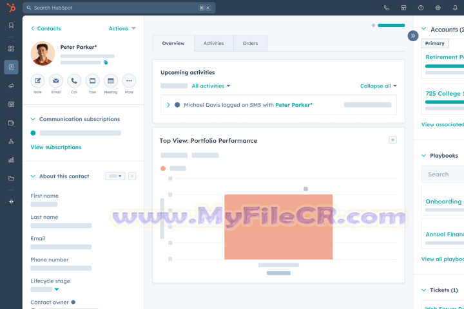Switch to the Activities tab
The width and height of the screenshot is (464, 309).
tap(214, 43)
